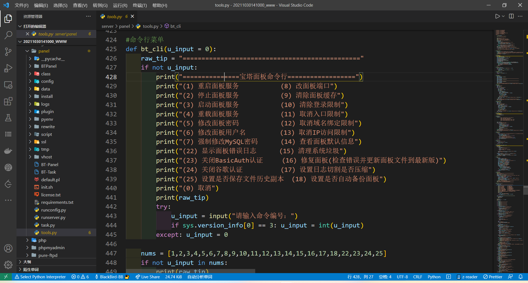Viewport: 528px width, 283px height.
Task: Open the Testing flask view
Action: point(8,118)
